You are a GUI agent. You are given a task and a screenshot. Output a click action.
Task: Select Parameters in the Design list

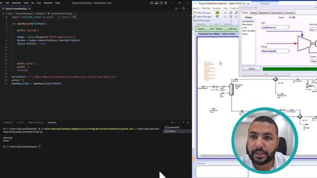click(247, 24)
